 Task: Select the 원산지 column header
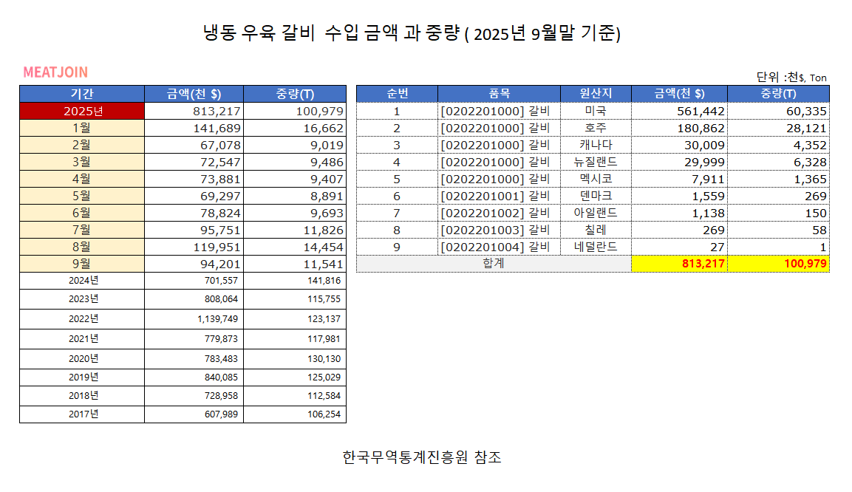[x=596, y=94]
